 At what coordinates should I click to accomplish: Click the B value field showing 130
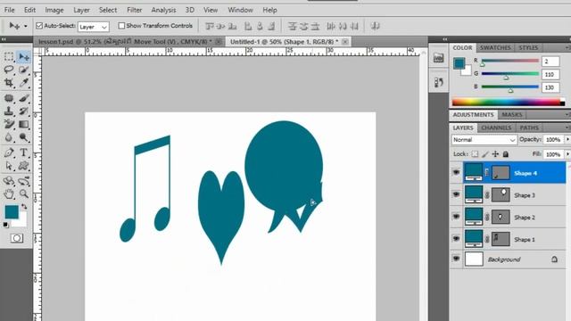550,87
